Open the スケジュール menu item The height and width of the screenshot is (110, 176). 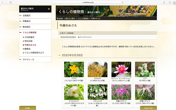point(35,60)
